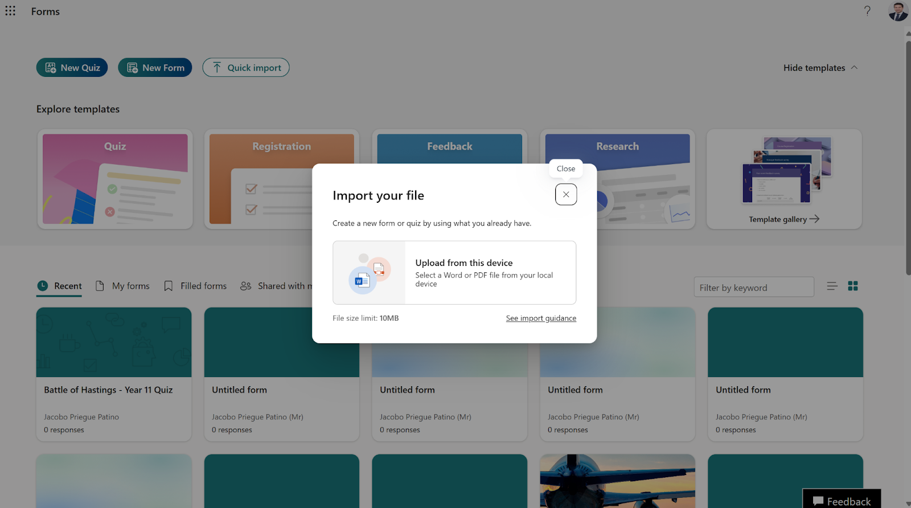
Task: Create a New Quiz
Action: [72, 67]
